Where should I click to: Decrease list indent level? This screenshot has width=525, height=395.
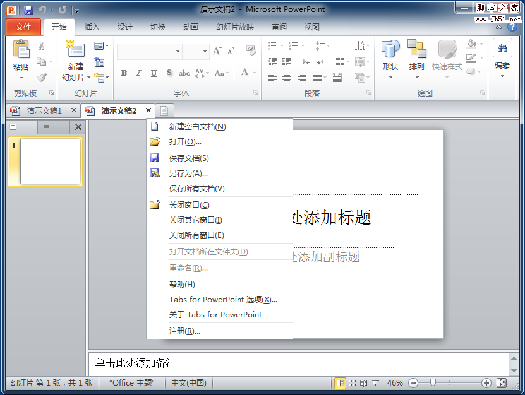[x=272, y=62]
